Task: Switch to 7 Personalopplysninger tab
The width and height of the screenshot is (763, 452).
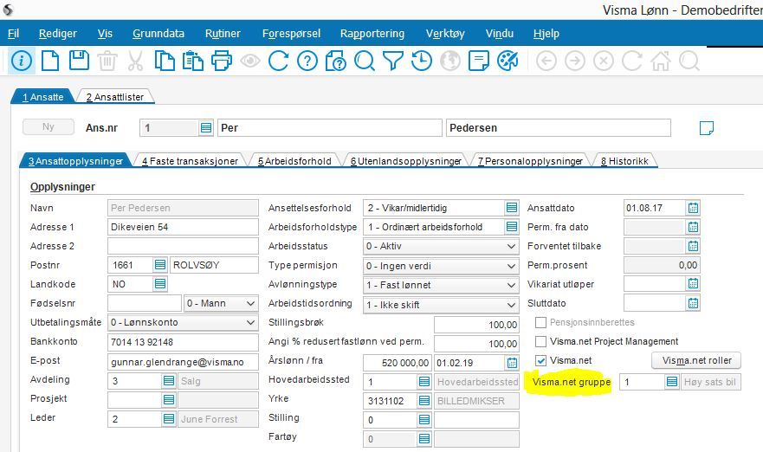Action: click(530, 161)
